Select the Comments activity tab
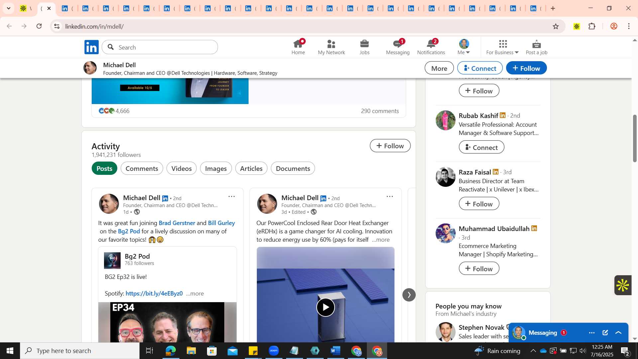Viewport: 638px width, 359px height. click(142, 168)
